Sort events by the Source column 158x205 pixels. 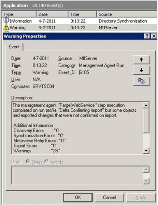click(x=127, y=14)
